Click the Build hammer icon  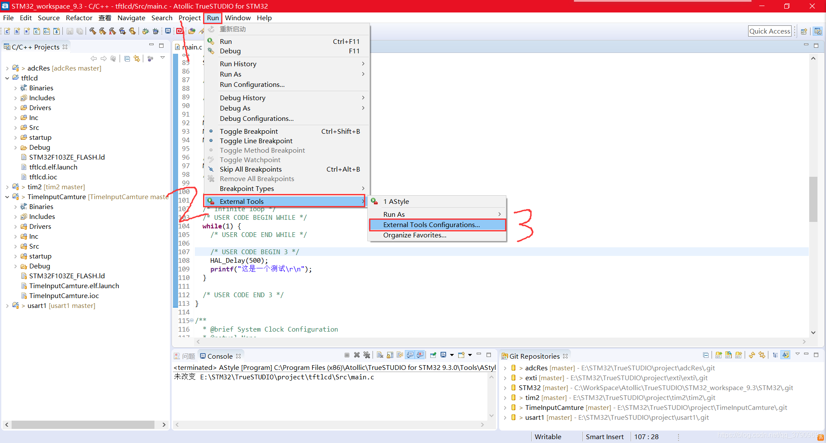[92, 31]
